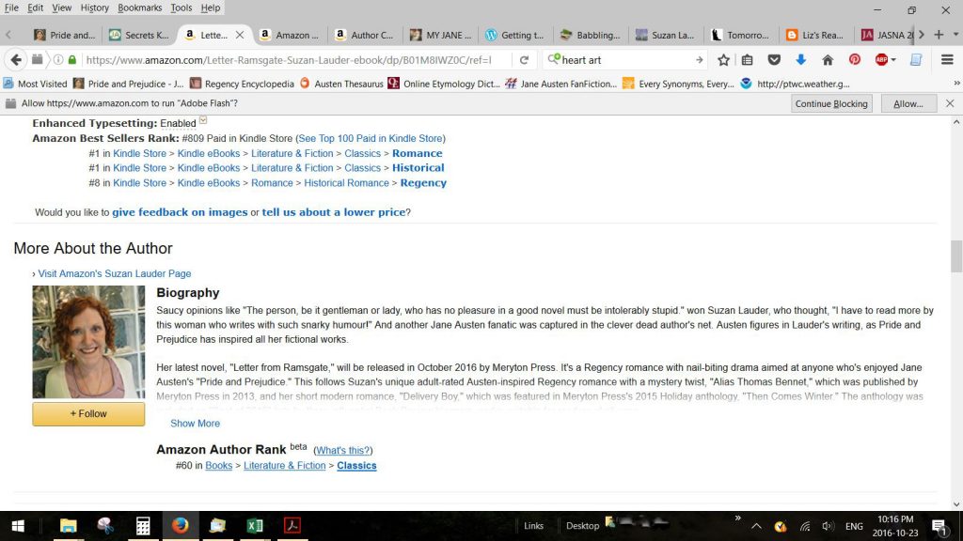This screenshot has width=963, height=541.
Task: Click tell us about a lower price
Action: pyautogui.click(x=334, y=212)
